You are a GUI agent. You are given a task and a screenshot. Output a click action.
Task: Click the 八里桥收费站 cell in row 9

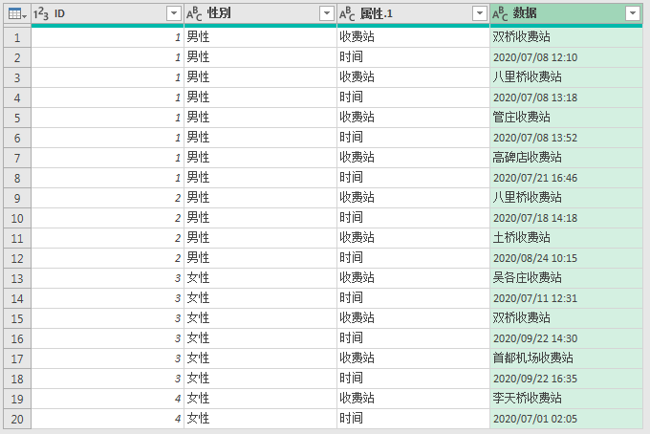coord(566,198)
